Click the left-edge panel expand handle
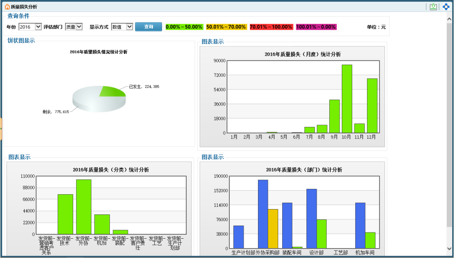This screenshot has height=258, width=454. [1, 128]
